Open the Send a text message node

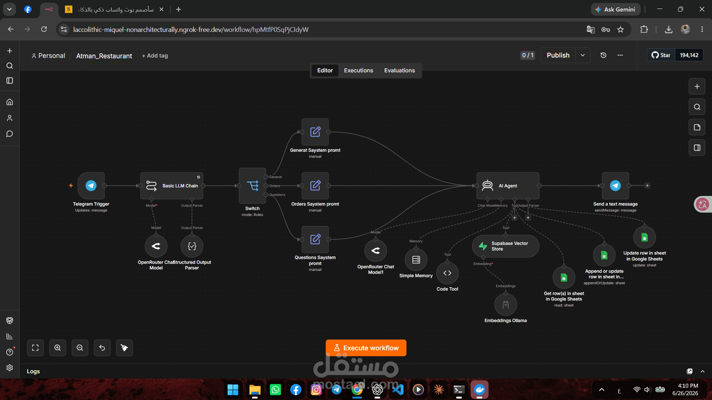(x=615, y=186)
